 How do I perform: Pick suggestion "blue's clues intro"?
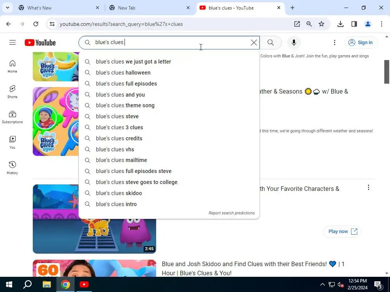169,204
